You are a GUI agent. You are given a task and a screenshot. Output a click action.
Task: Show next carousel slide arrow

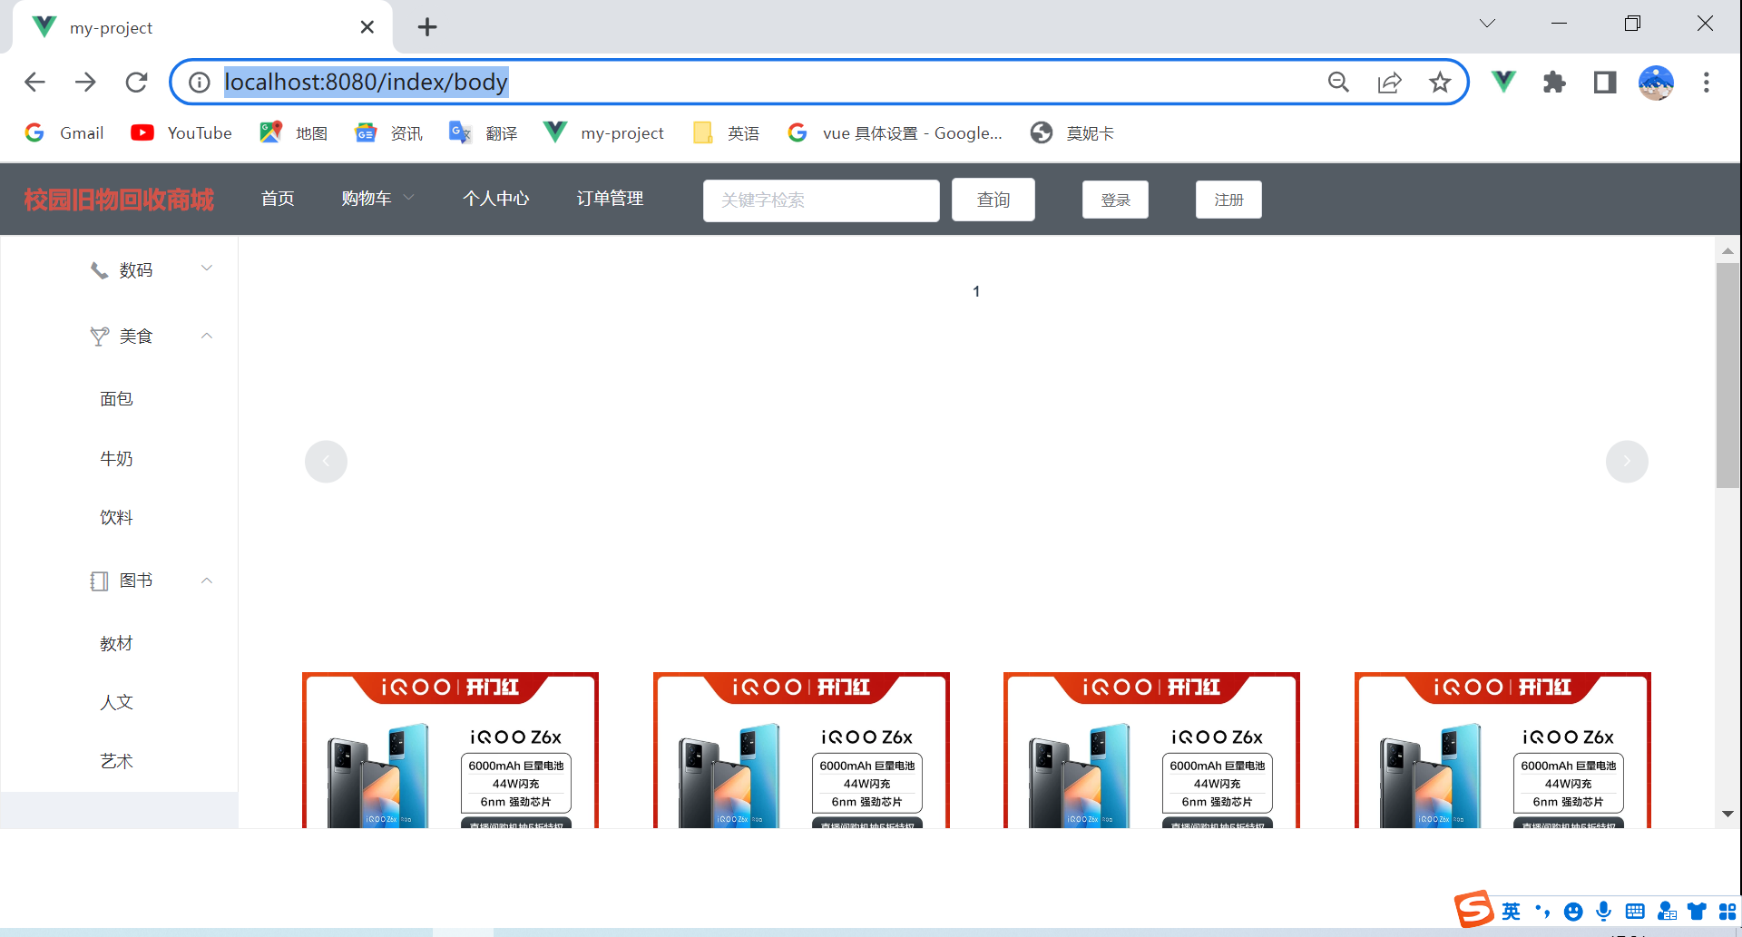pyautogui.click(x=1627, y=462)
